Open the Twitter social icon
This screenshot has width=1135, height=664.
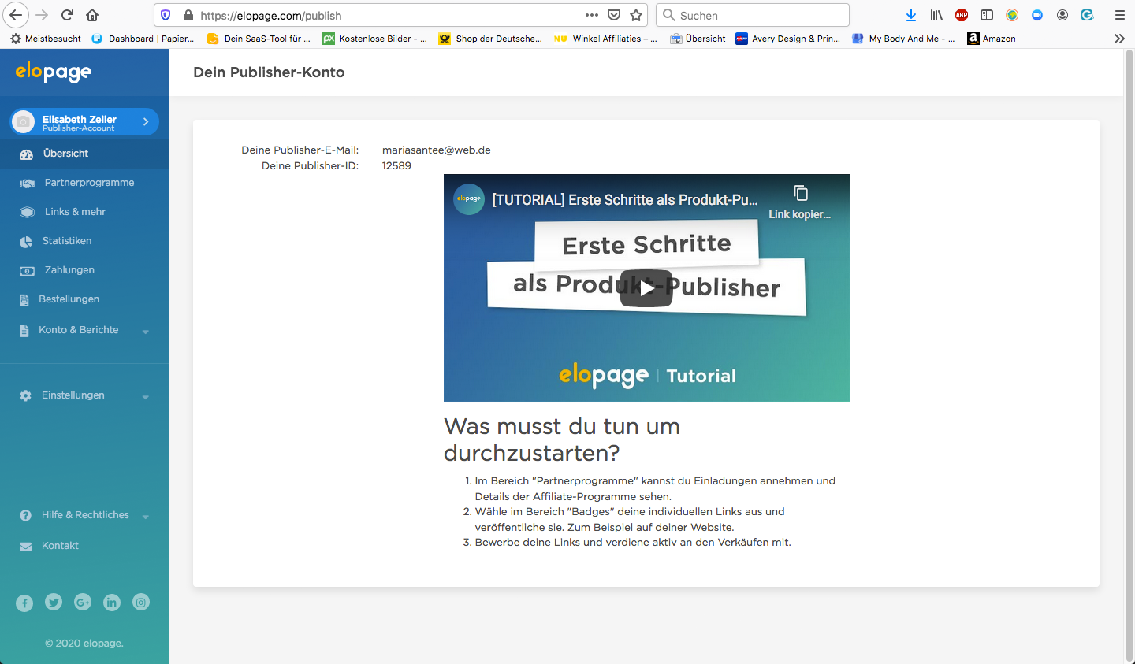54,603
